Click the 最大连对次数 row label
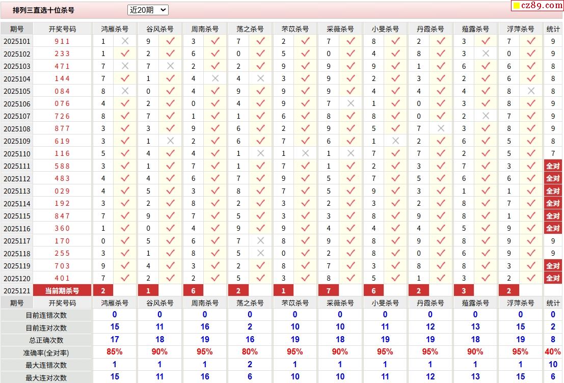Viewport: 564px width, 383px height. click(46, 377)
